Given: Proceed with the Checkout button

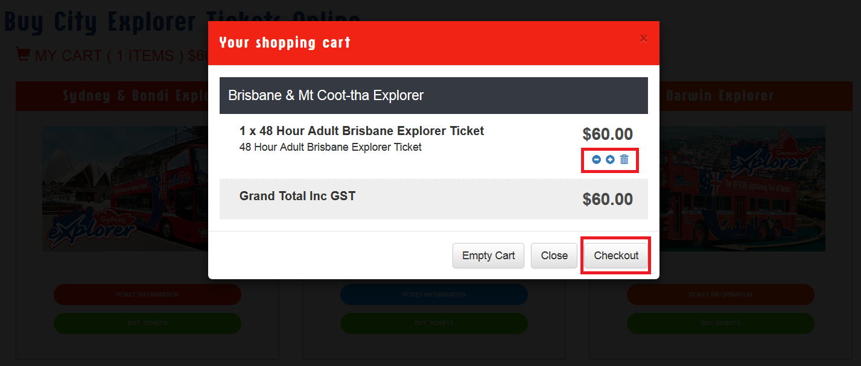Looking at the screenshot, I should tap(616, 256).
